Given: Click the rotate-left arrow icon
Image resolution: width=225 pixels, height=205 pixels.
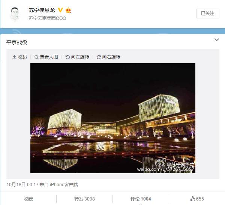Looking at the screenshot, I should [67, 57].
